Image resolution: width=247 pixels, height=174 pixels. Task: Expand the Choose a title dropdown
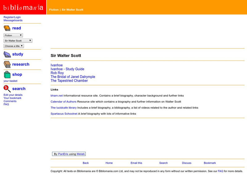click(x=14, y=46)
